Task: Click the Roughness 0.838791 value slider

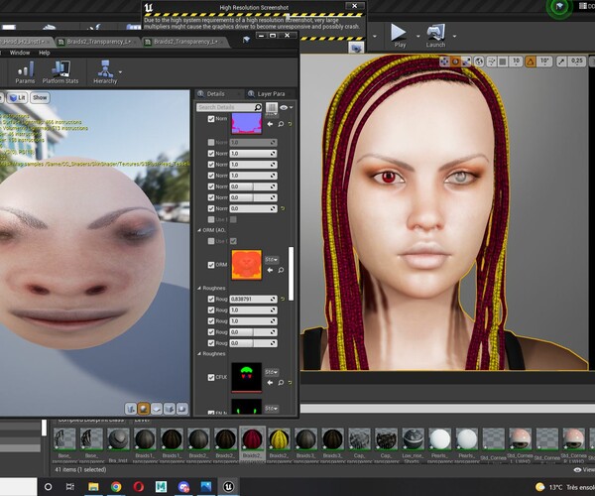Action: tap(254, 299)
